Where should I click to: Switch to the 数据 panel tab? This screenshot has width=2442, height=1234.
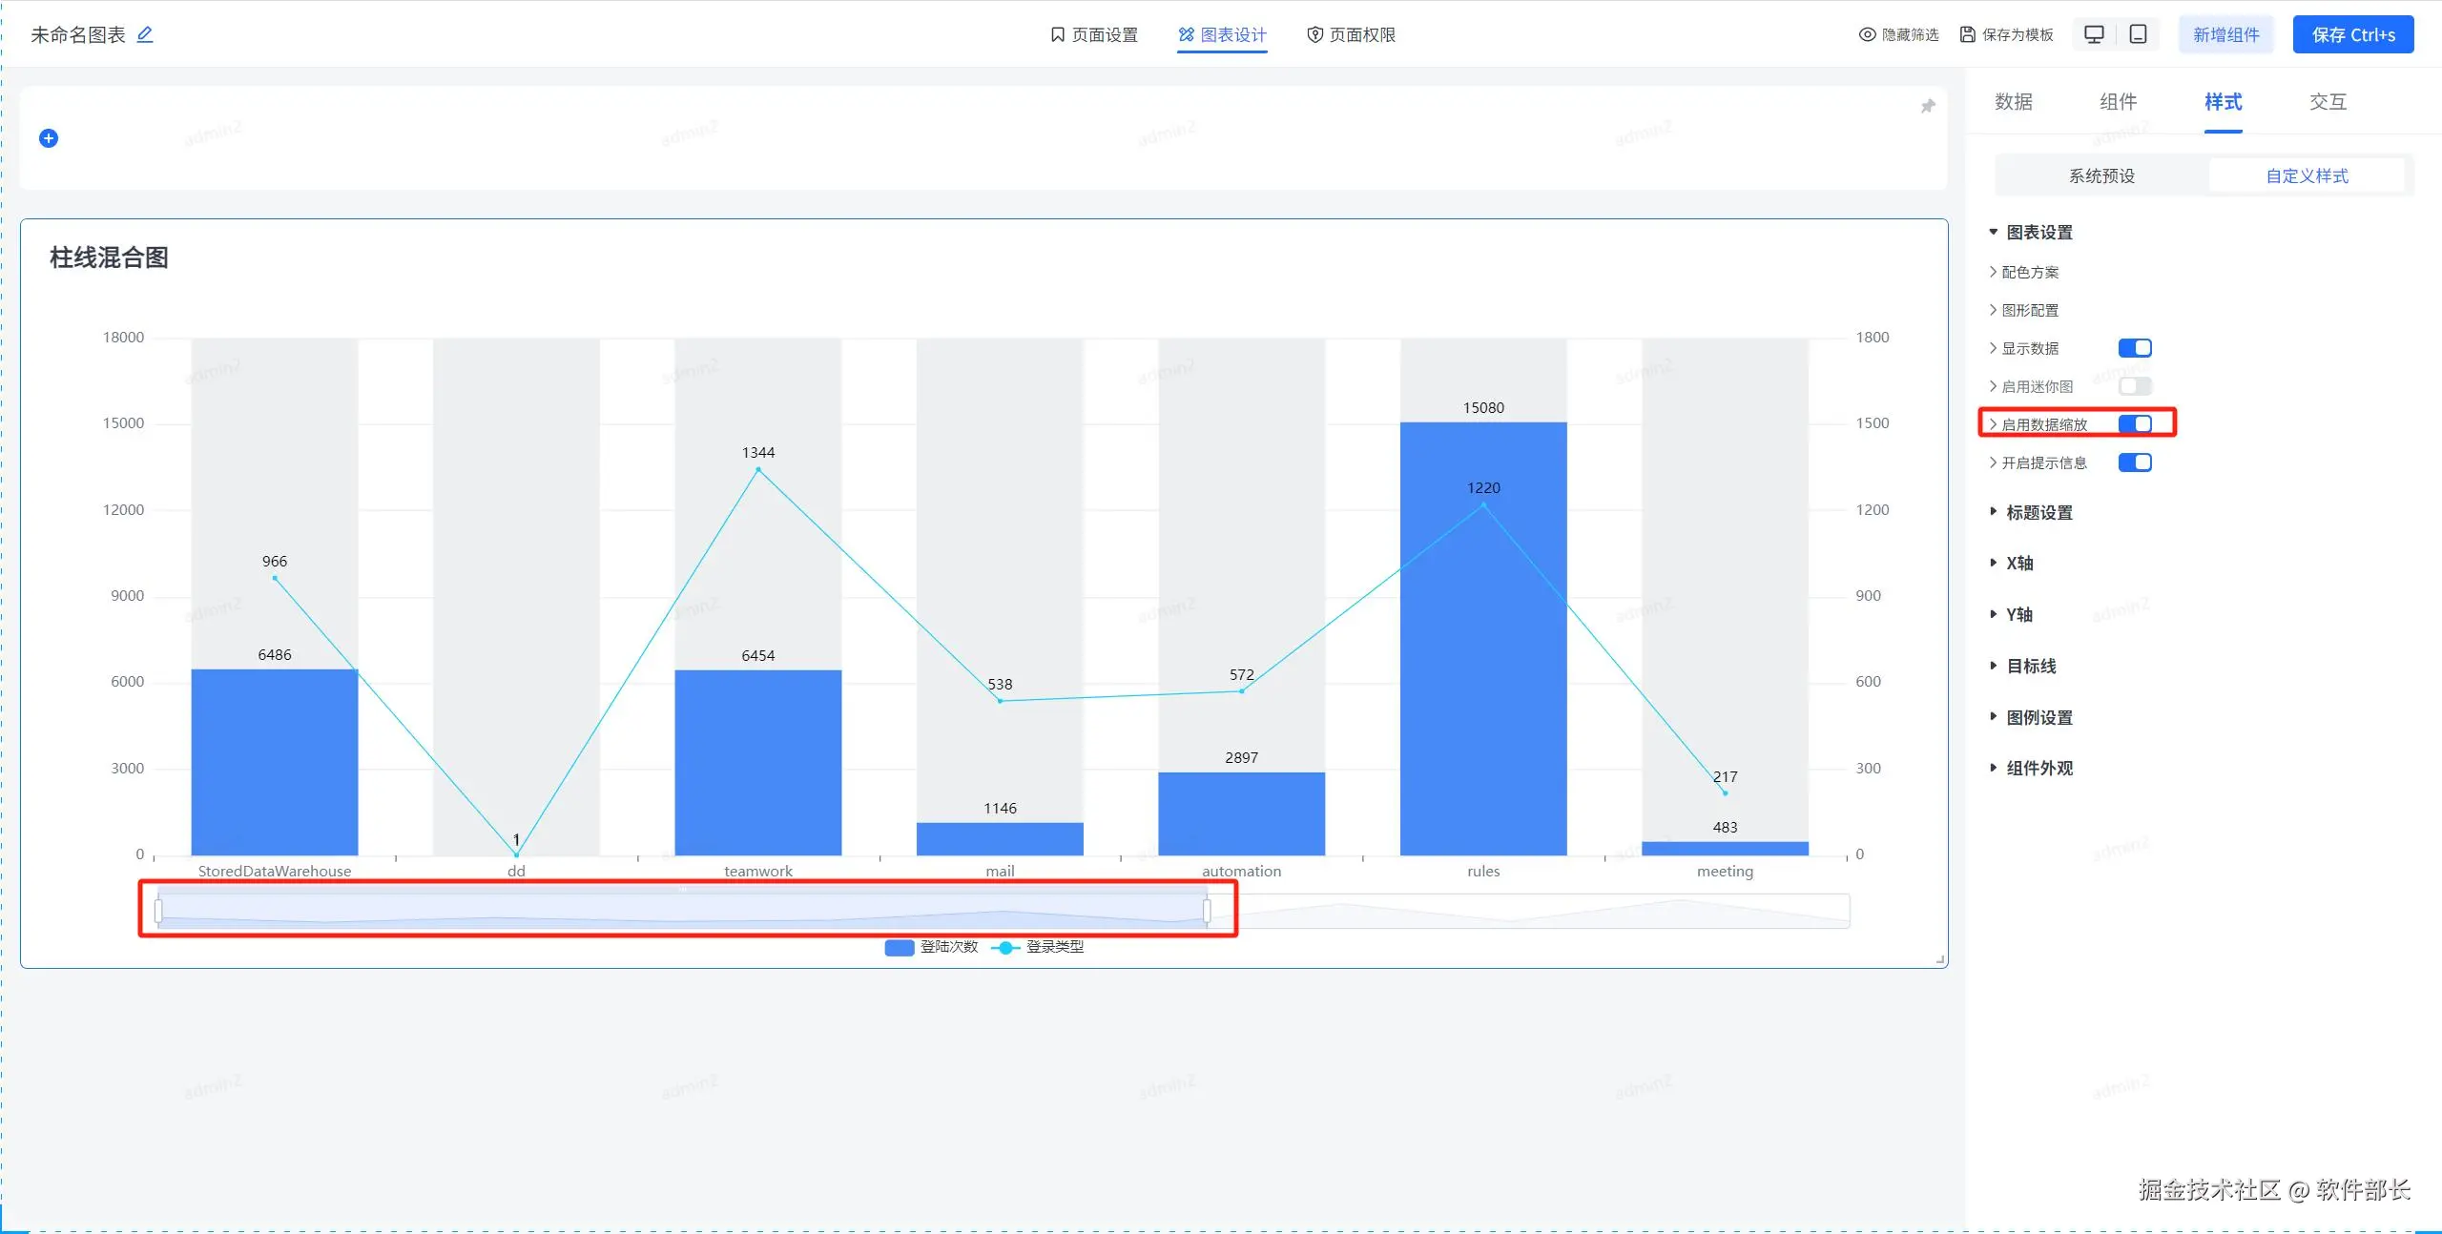point(2014,102)
